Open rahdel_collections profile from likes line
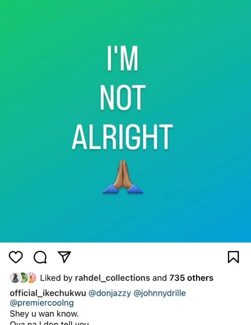The width and height of the screenshot is (251, 325). [112, 278]
